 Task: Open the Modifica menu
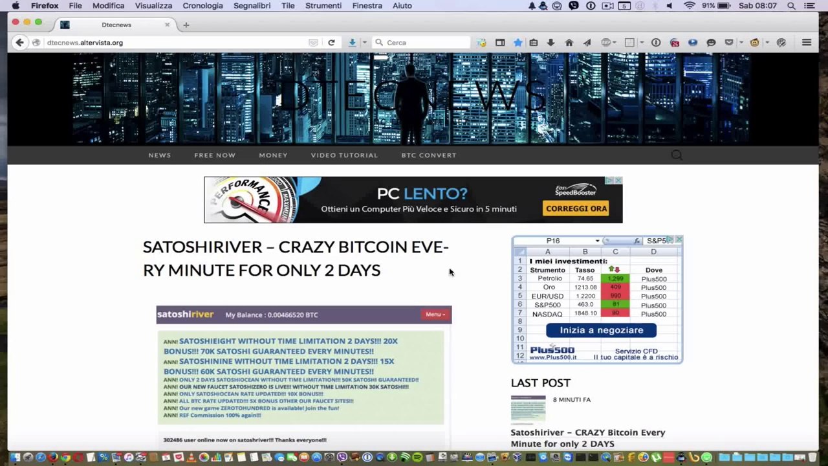click(x=108, y=6)
